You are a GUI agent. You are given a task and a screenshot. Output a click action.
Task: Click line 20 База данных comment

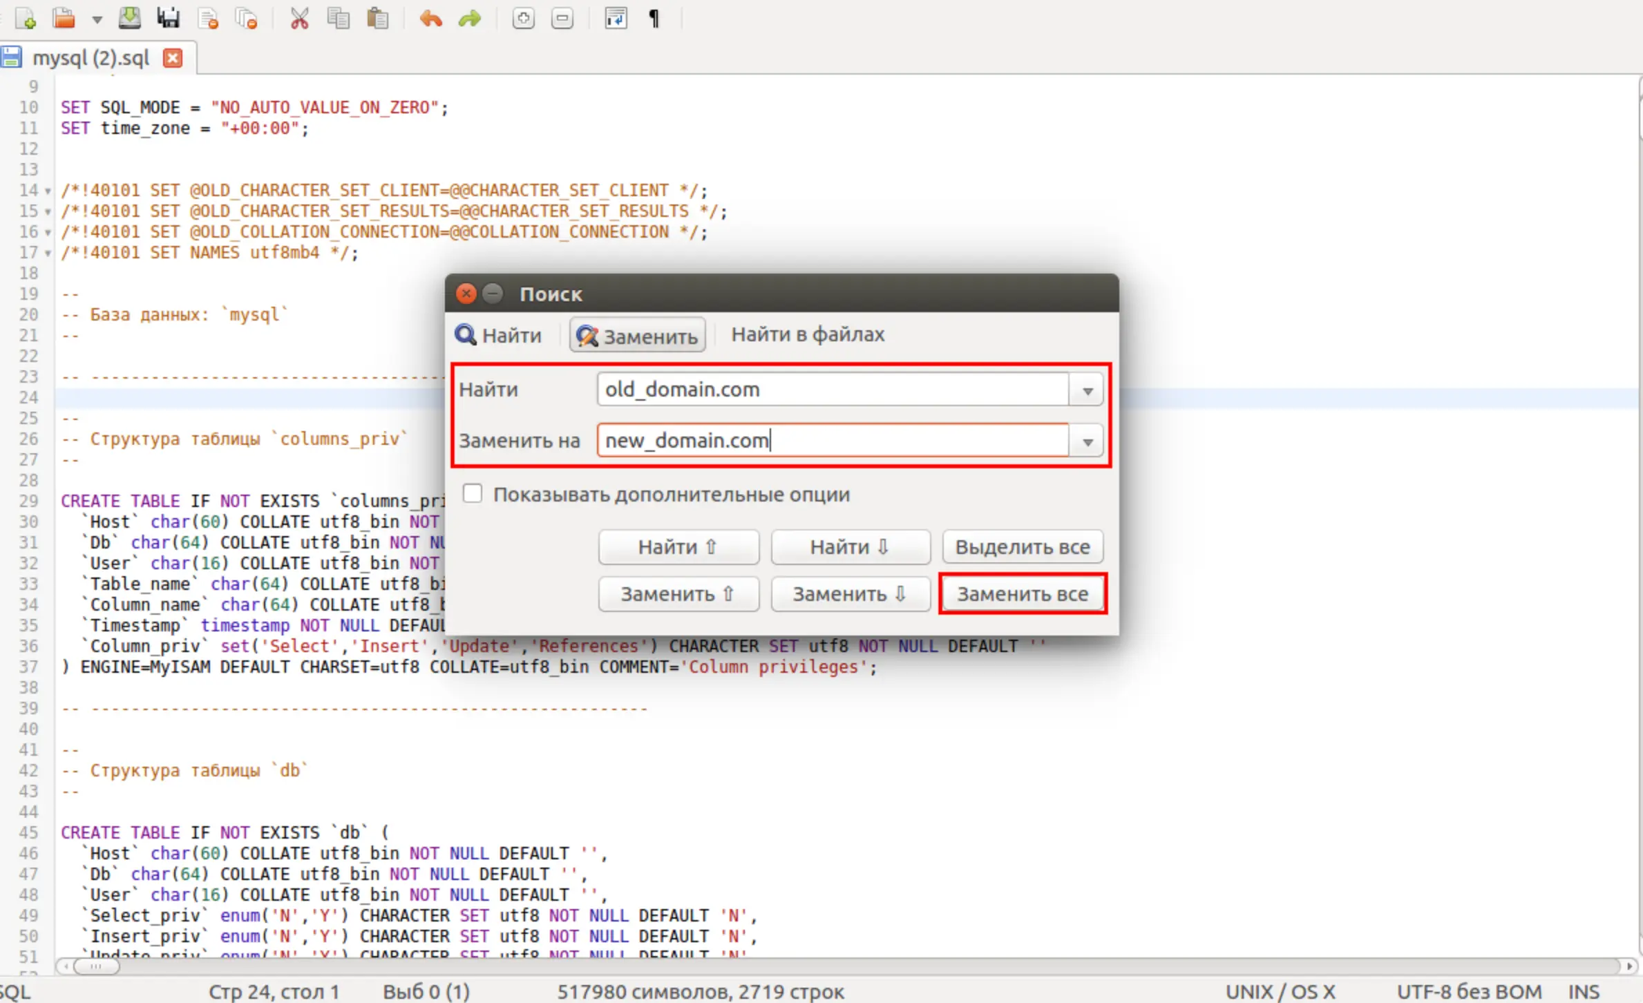[x=175, y=315]
